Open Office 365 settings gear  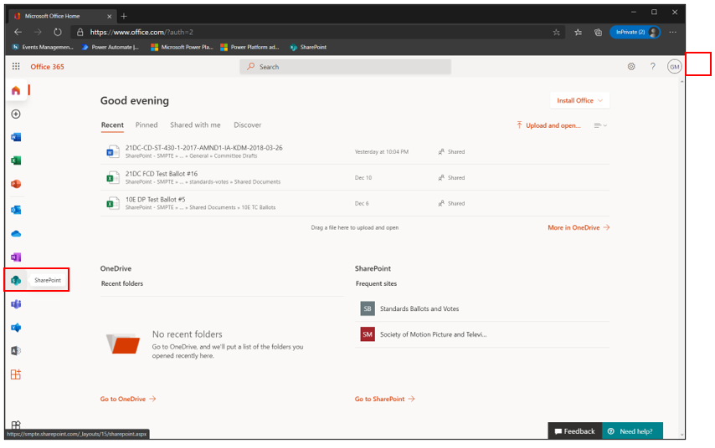(631, 67)
